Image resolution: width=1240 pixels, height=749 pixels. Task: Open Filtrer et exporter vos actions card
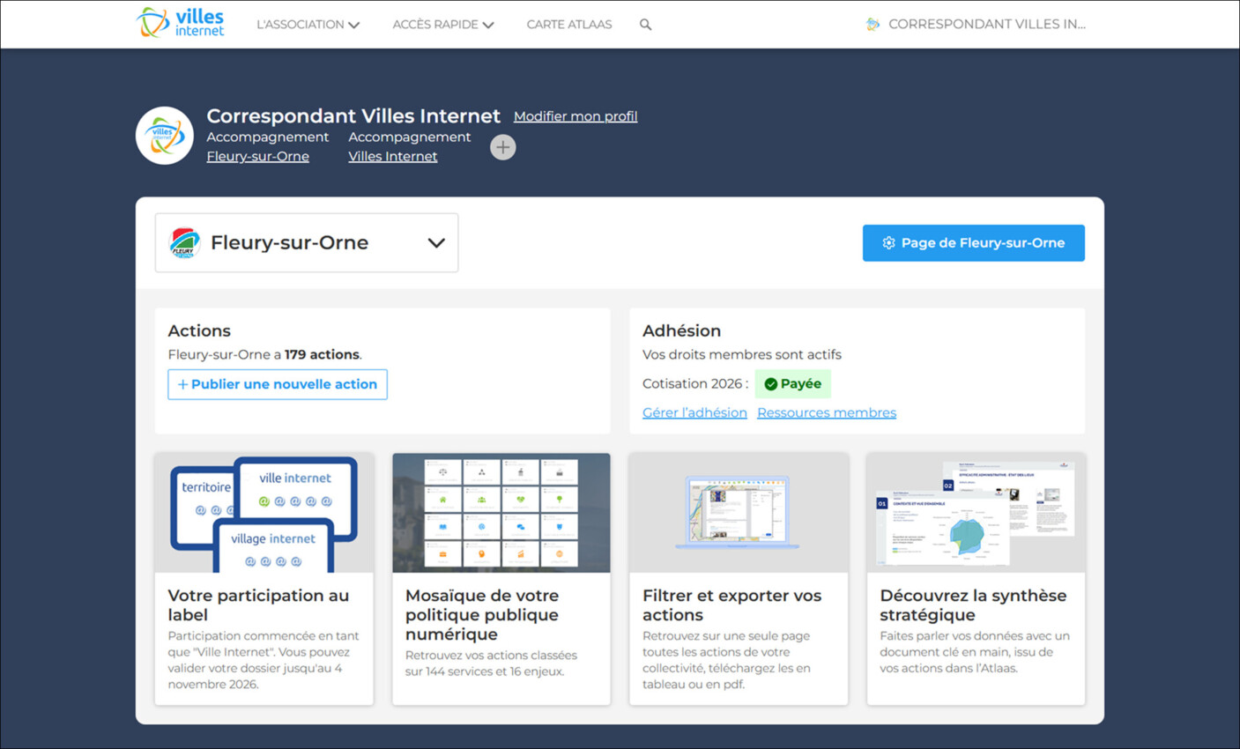pyautogui.click(x=739, y=579)
